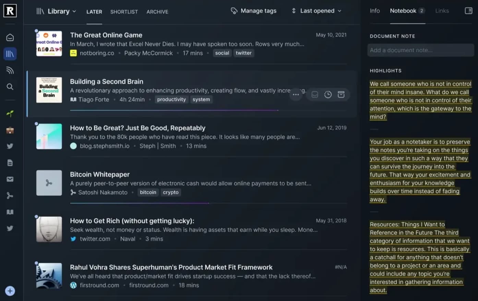Click the sort arrows icon beside Last opened
The width and height of the screenshot is (478, 301).
click(294, 11)
